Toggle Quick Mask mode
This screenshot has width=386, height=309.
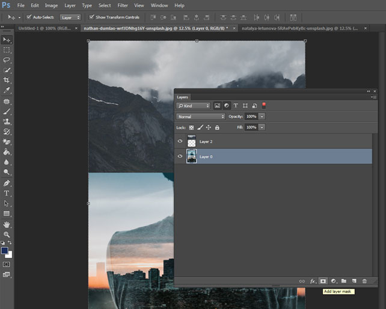(7, 265)
